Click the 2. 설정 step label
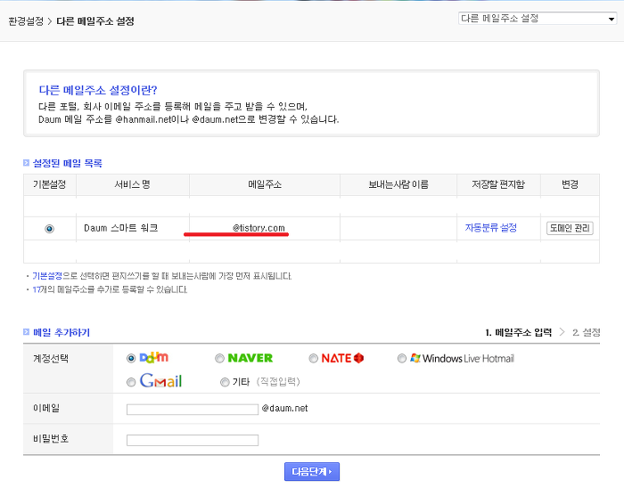The height and width of the screenshot is (496, 624). click(x=587, y=332)
